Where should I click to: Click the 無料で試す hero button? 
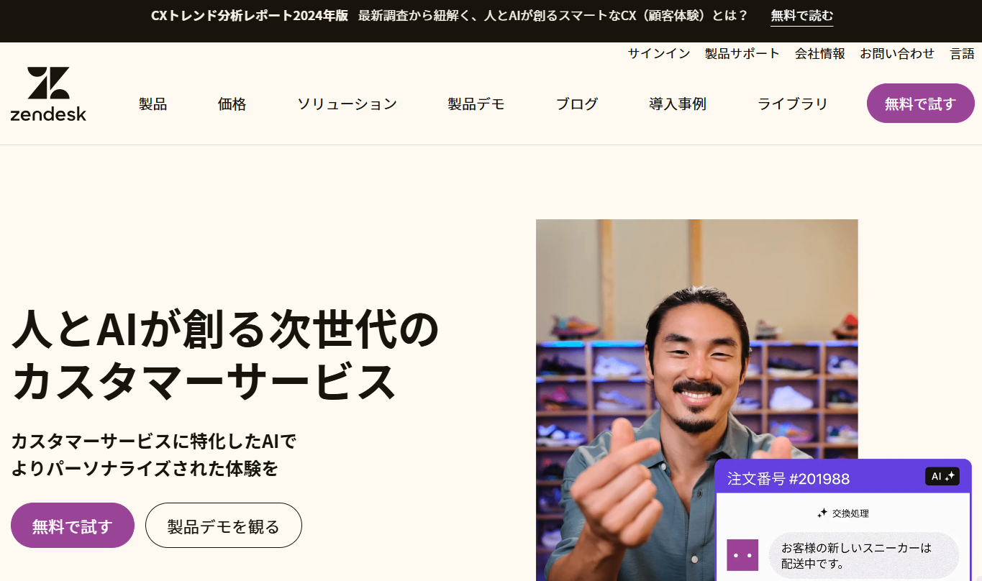[x=73, y=526]
